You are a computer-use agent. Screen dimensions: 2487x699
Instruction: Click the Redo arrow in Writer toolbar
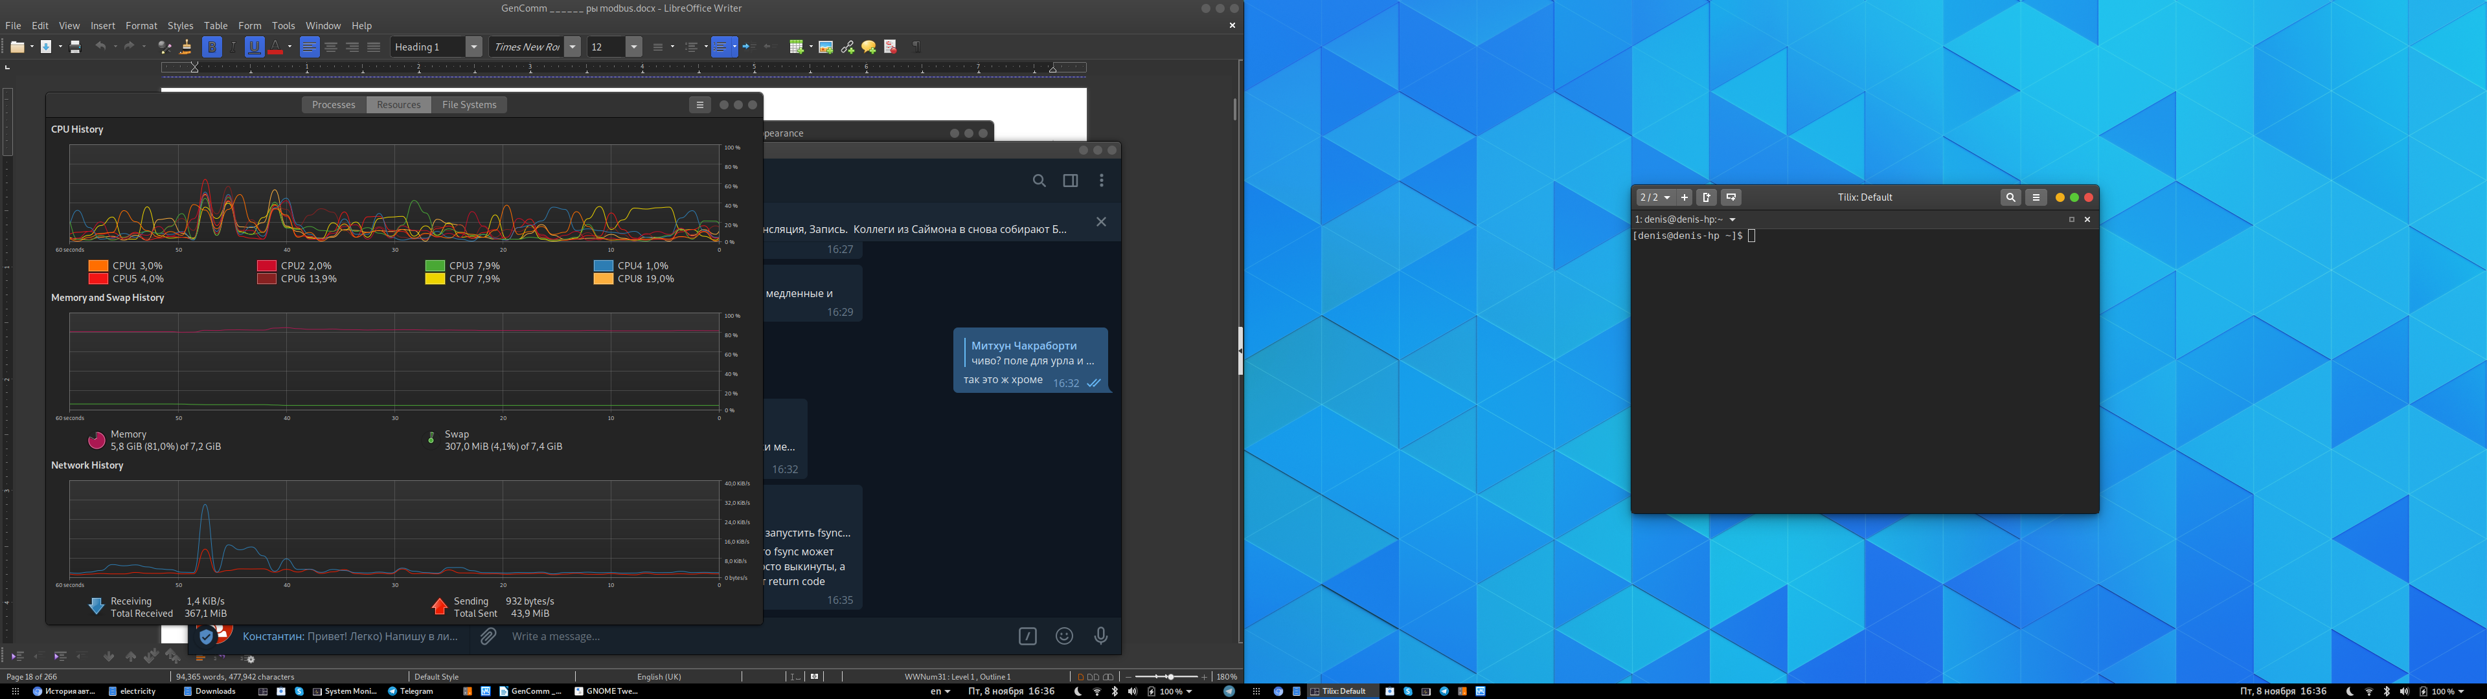[128, 47]
